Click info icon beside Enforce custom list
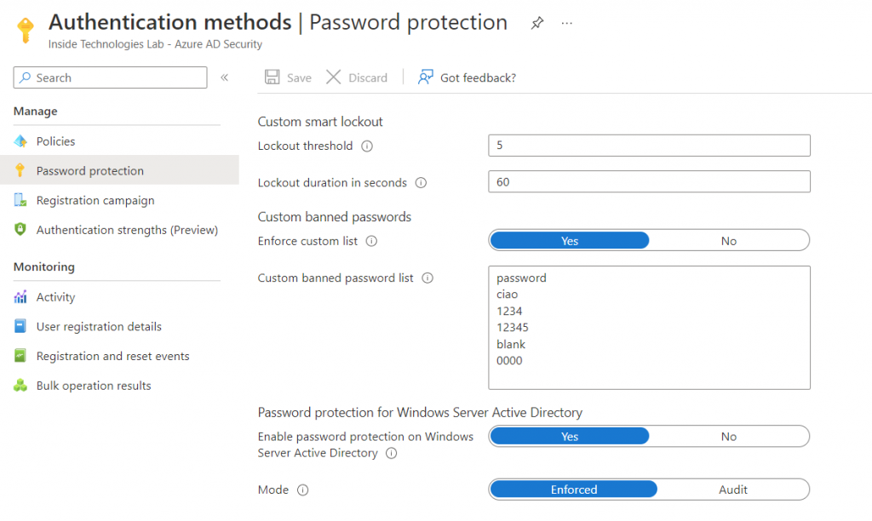Screen dimensions: 872x521 pyautogui.click(x=371, y=242)
